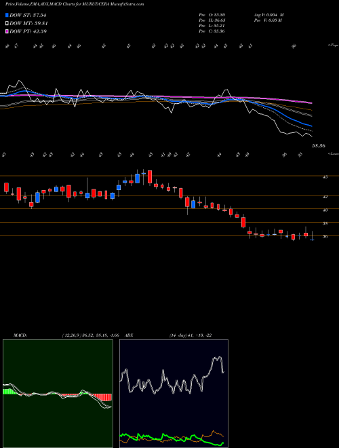Click the 'Pre O: 35.30' value
The width and height of the screenshot is (339, 448).
[x=212, y=15]
